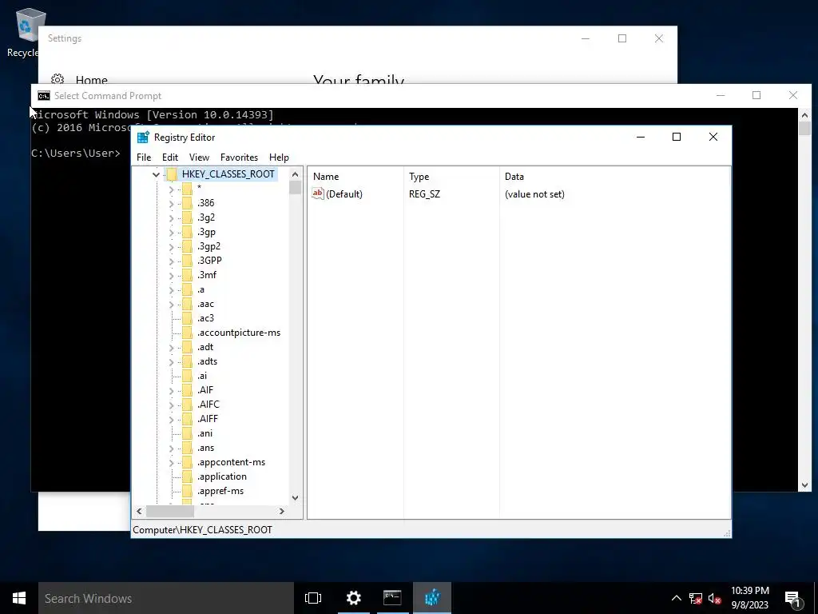Screen dimensions: 818x614
Task: Click the .AIF key folder icon
Action: pyautogui.click(x=187, y=390)
